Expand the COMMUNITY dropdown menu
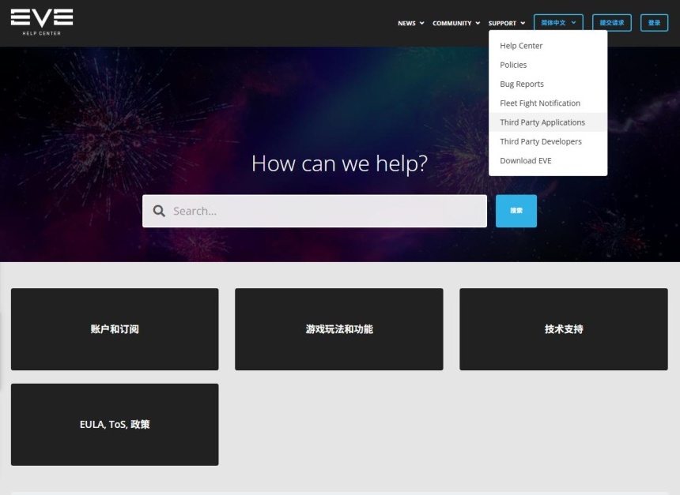This screenshot has width=680, height=495. 455,23
